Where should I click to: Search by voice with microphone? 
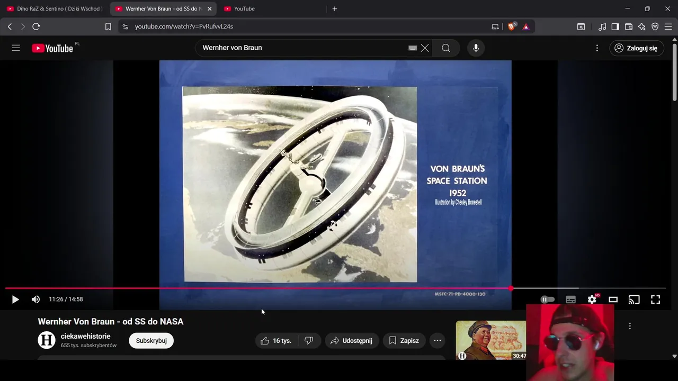coord(476,48)
